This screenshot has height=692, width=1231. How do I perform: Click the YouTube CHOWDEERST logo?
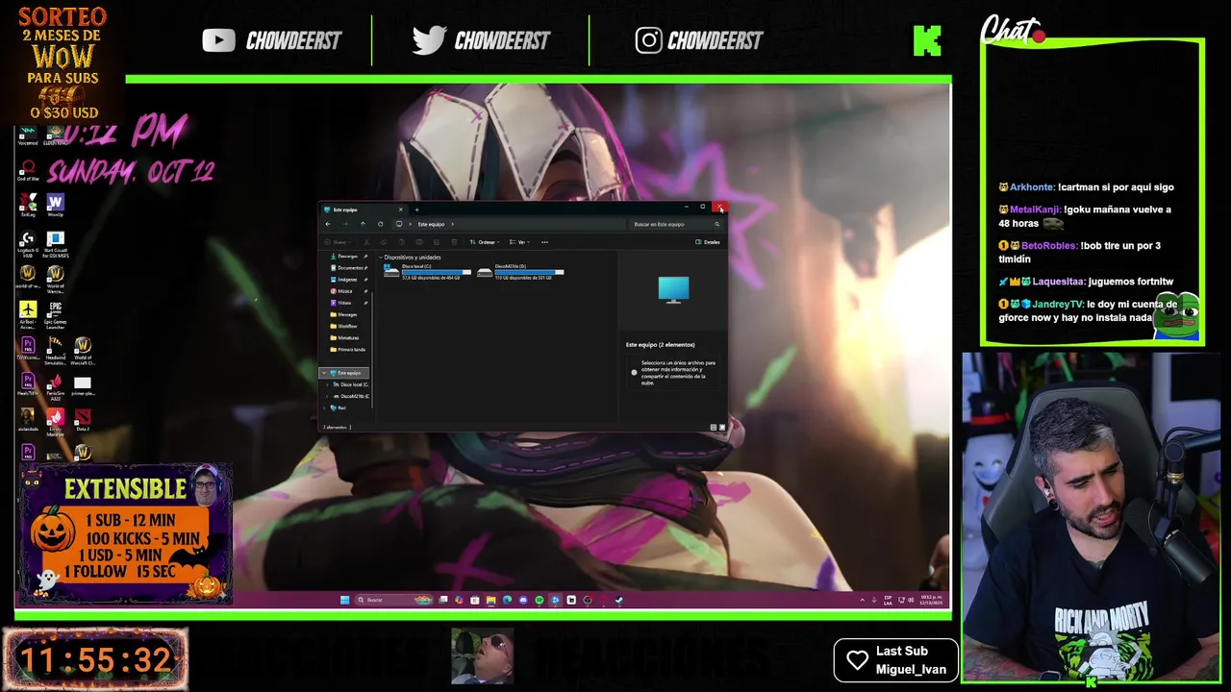click(x=272, y=40)
